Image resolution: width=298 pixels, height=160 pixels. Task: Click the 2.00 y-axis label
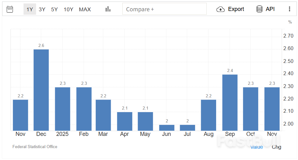[288, 124]
